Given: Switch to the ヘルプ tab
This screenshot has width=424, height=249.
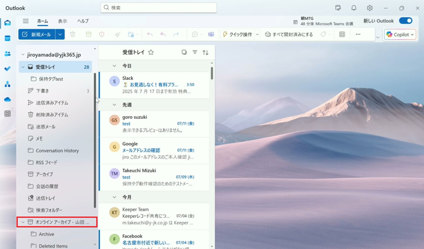Looking at the screenshot, I should [x=83, y=21].
